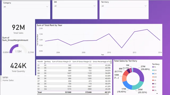Expand DM list with chevron arrow
The width and height of the screenshot is (170, 95).
click(95, 6)
